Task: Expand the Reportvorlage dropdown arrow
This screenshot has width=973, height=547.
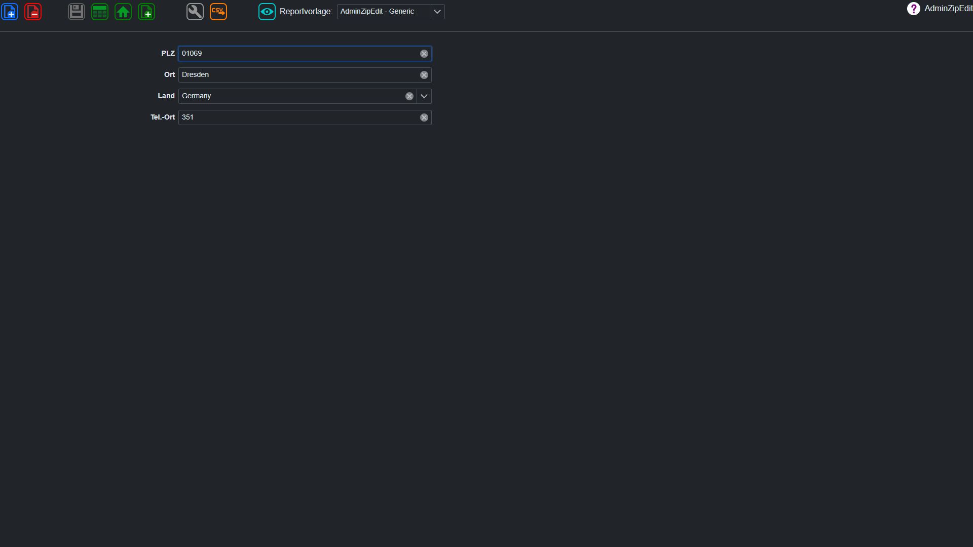Action: (437, 12)
